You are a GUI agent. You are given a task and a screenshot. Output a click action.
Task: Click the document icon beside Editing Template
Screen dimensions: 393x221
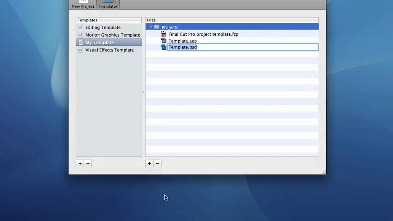(80, 27)
